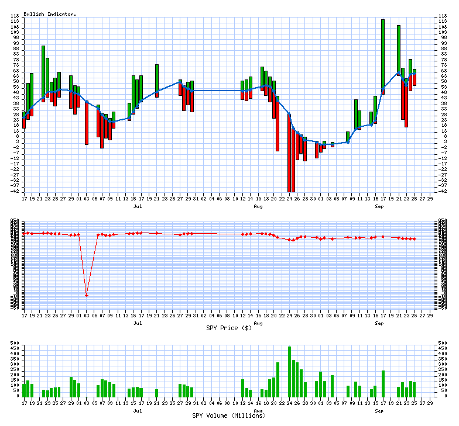Click the -42 label on the right bullish axis

(444, 192)
